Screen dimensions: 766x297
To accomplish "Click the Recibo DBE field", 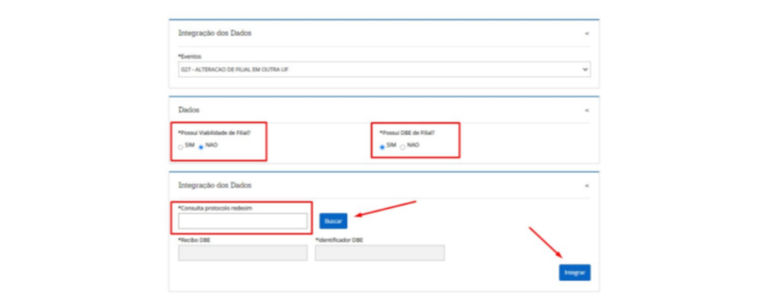I will [242, 253].
